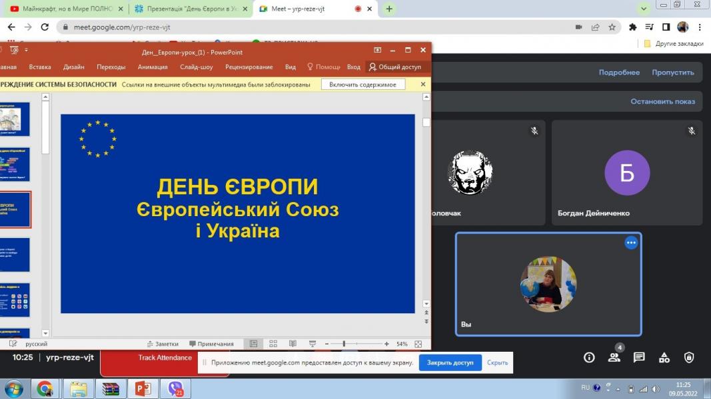Open Chrome three-dot menu
This screenshot has height=399, width=711.
[700, 27]
